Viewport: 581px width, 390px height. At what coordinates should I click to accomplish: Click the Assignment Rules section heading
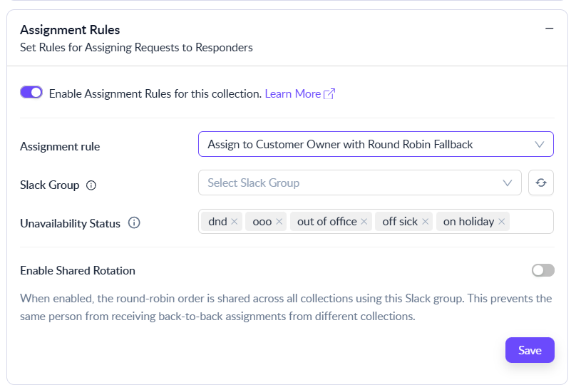tap(70, 30)
